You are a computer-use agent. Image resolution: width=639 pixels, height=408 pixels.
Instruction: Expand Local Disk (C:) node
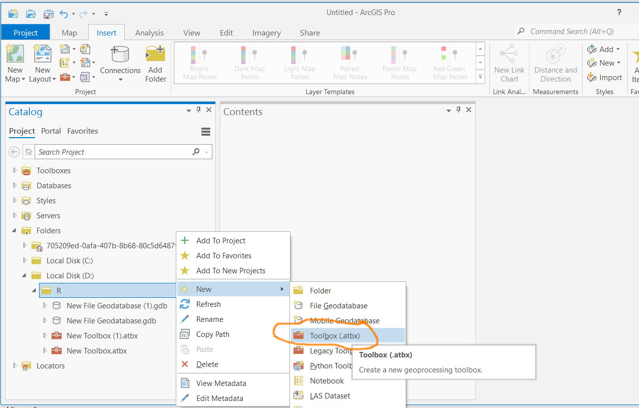[25, 261]
